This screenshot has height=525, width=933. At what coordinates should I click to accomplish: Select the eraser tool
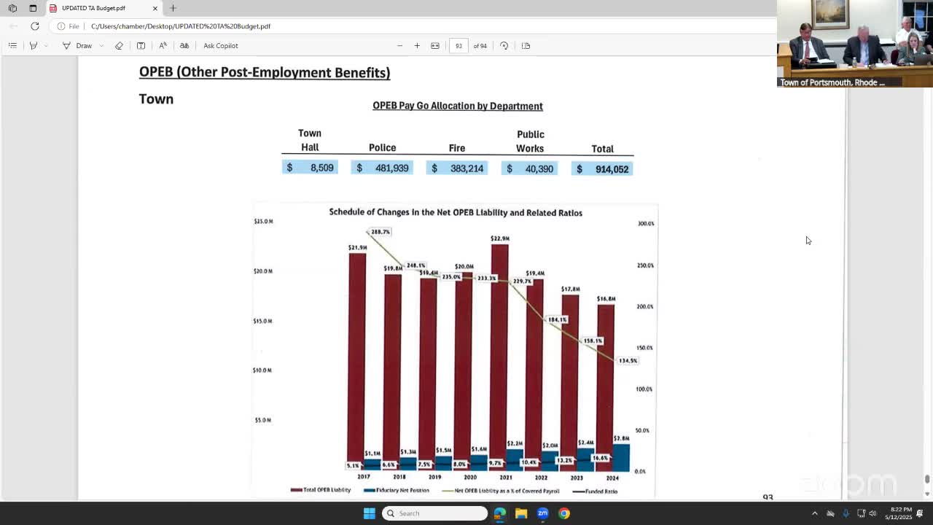point(120,45)
